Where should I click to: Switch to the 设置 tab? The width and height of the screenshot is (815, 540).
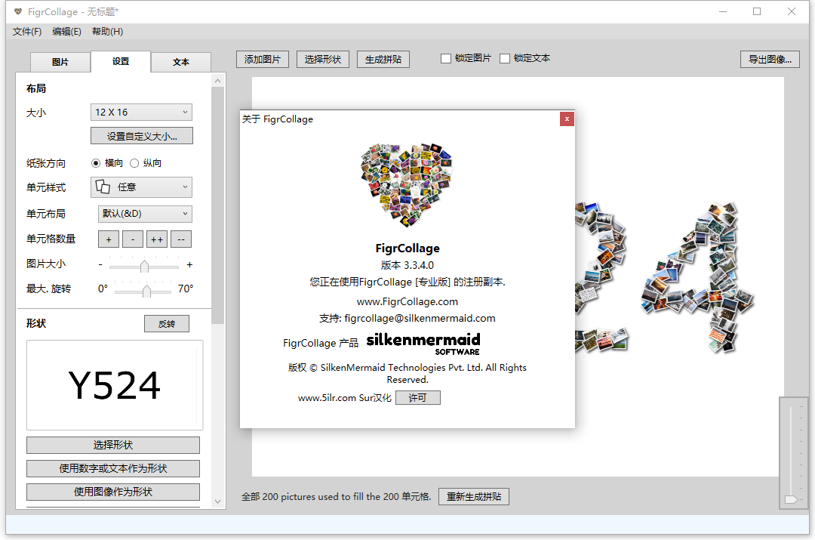point(121,61)
